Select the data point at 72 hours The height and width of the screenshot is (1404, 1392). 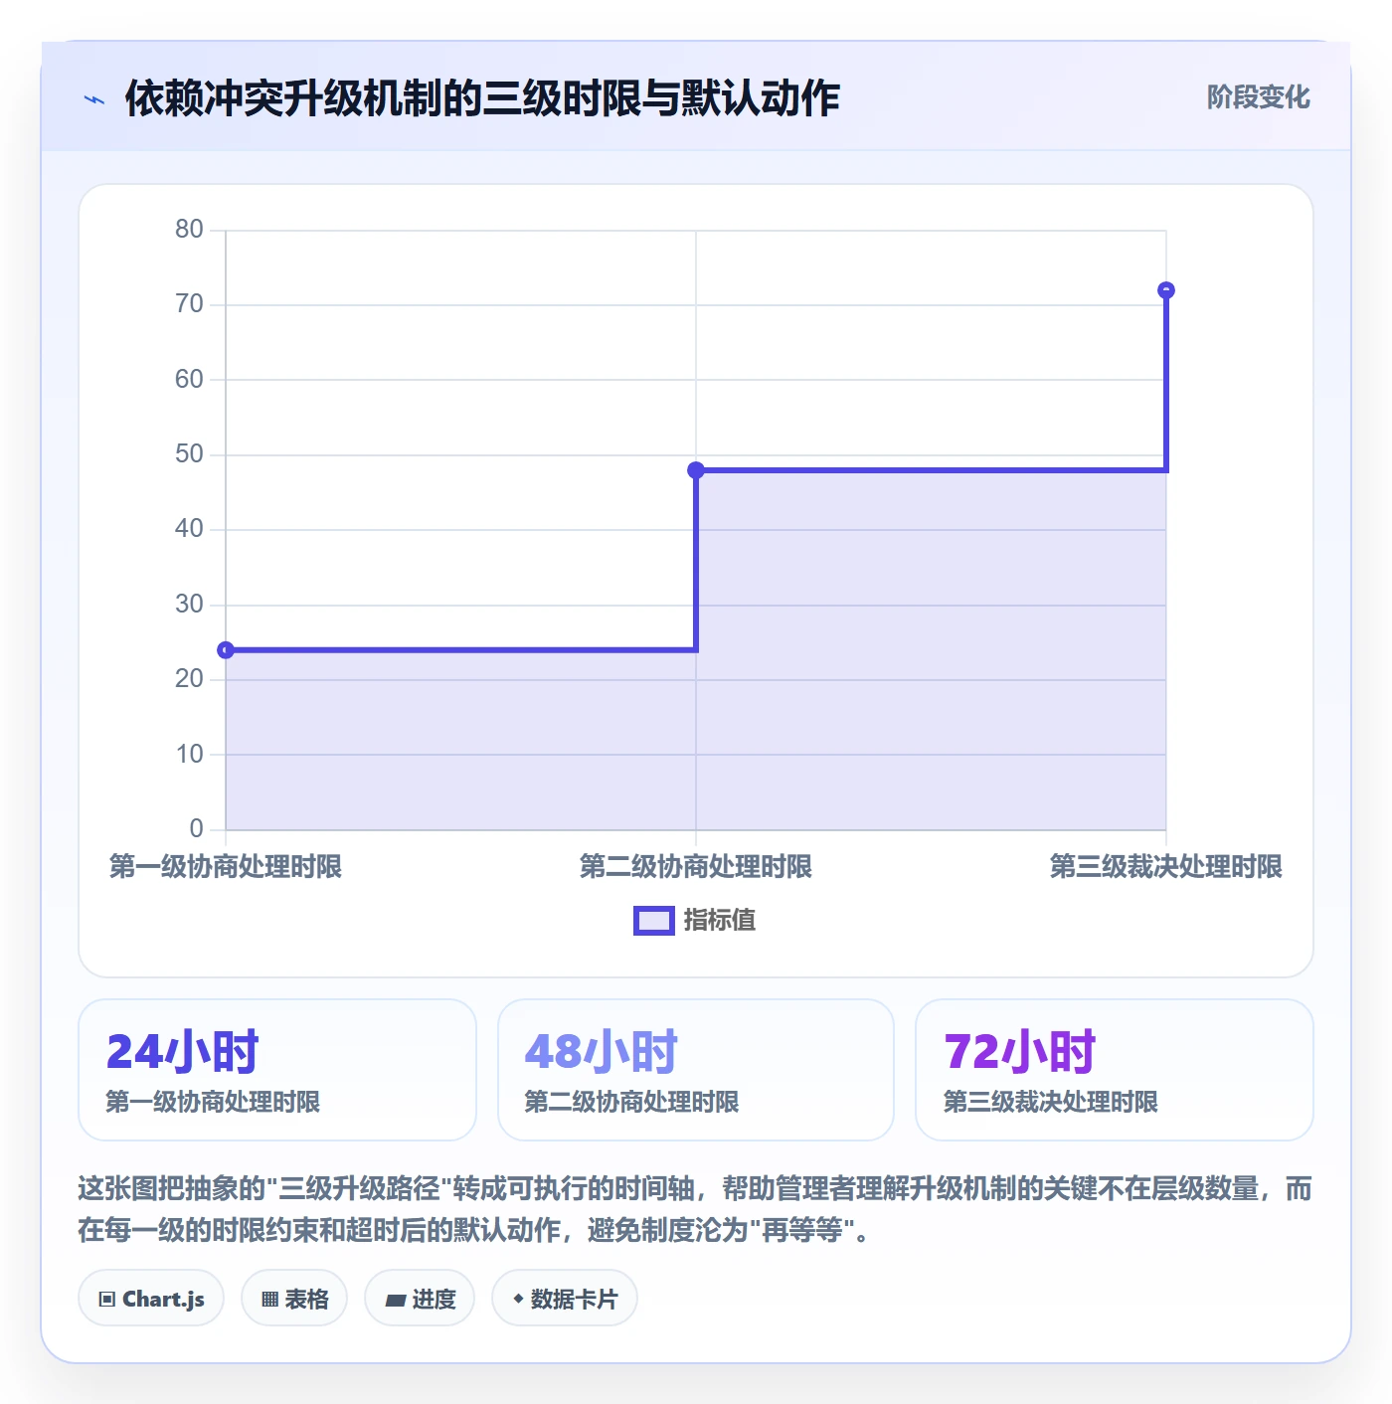[x=1166, y=290]
